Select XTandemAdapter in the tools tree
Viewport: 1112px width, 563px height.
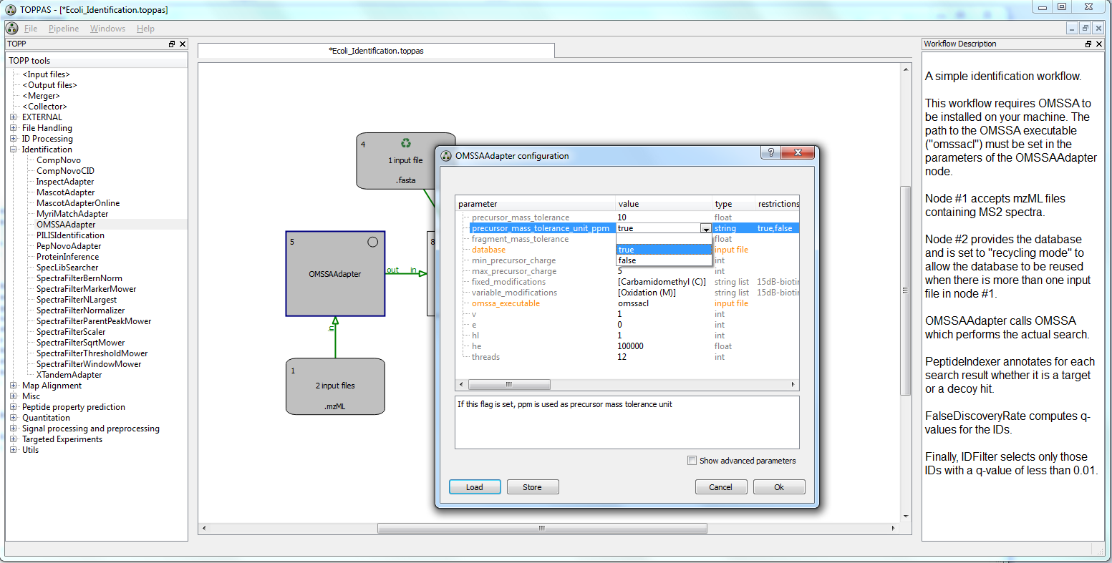69,375
